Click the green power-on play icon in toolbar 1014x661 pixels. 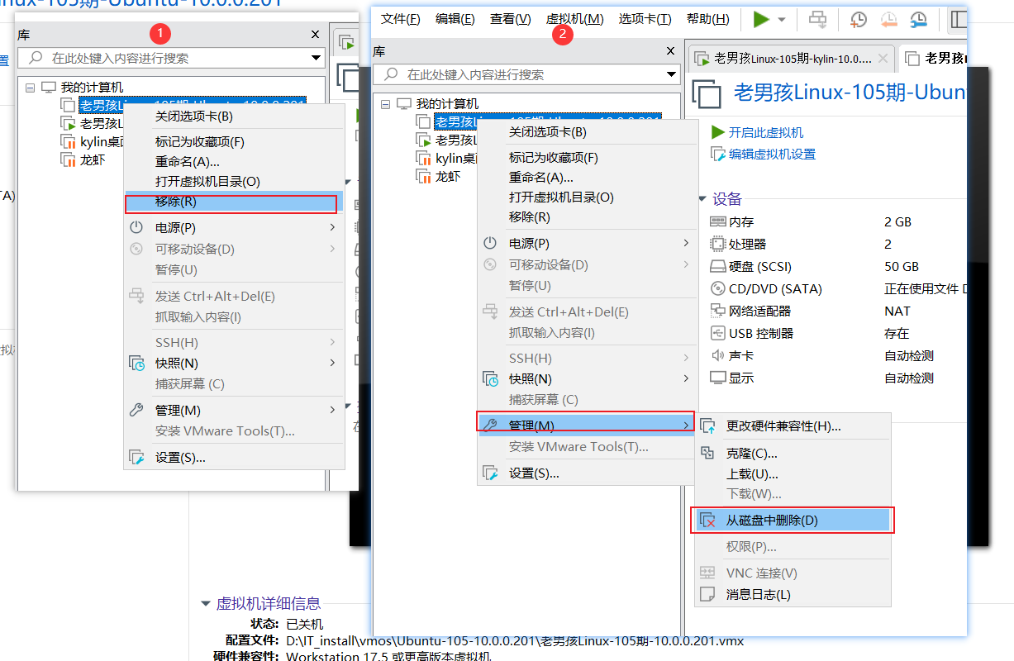point(761,19)
